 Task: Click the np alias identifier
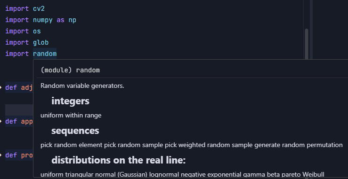tap(73, 20)
